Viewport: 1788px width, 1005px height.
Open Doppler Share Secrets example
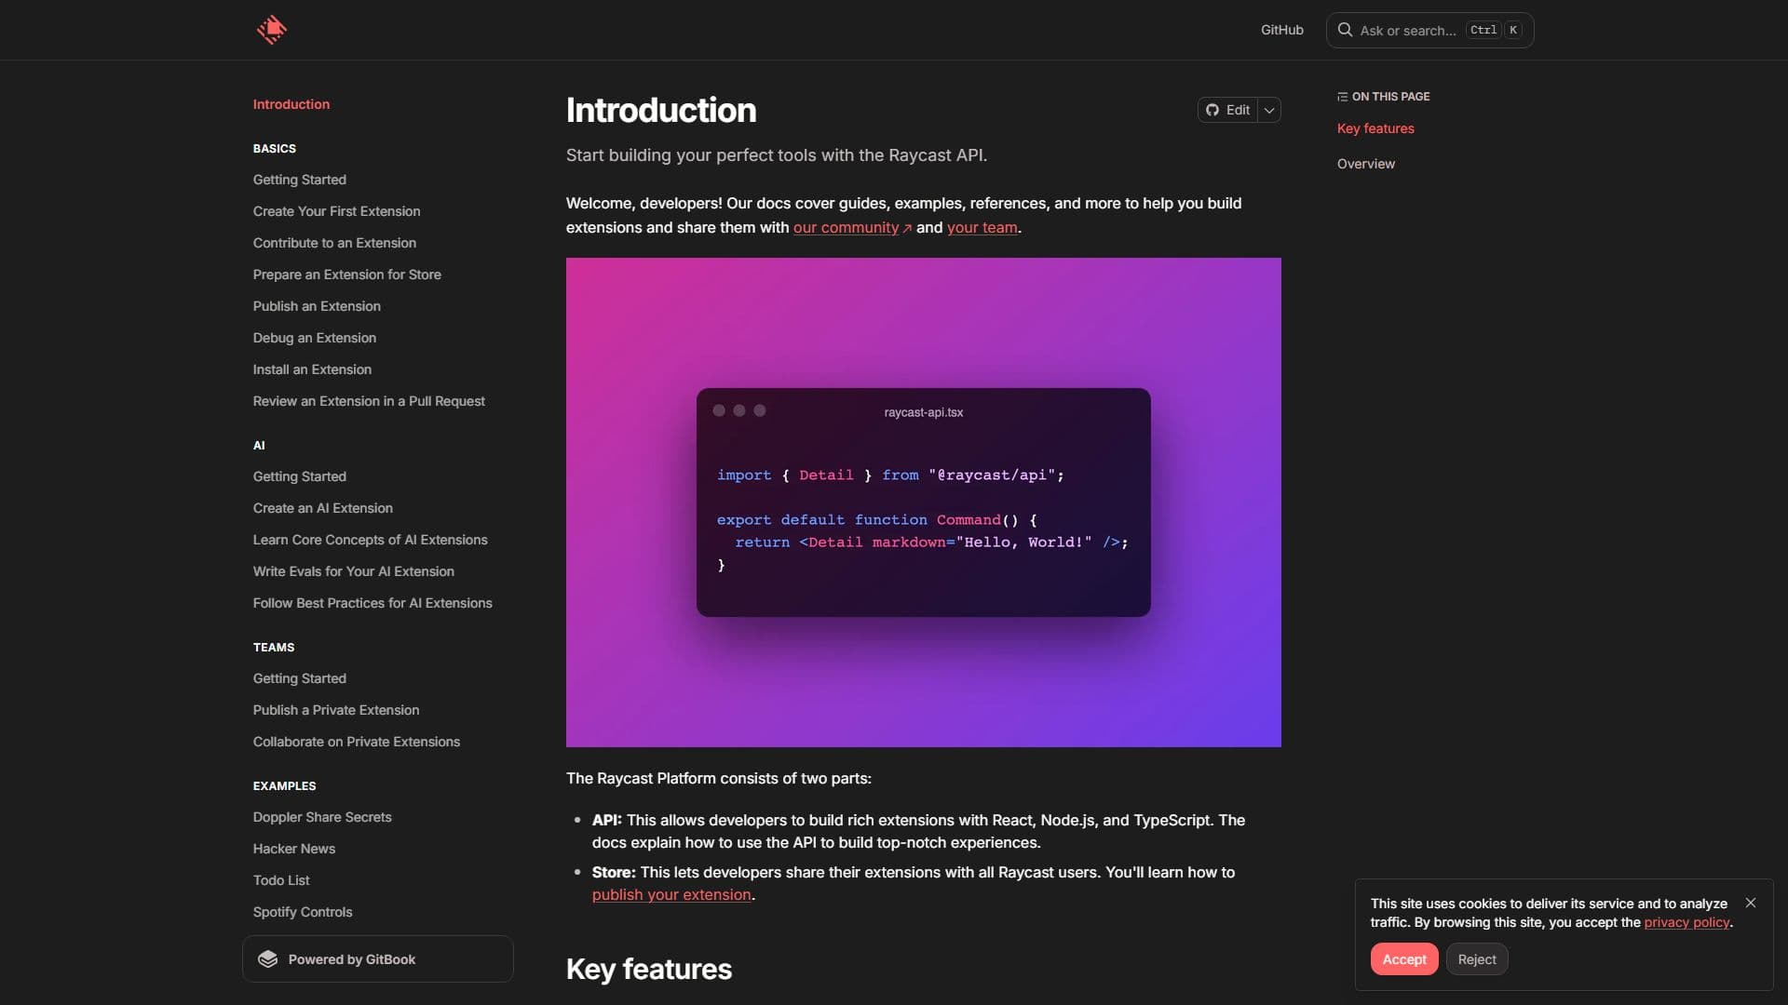click(x=322, y=817)
